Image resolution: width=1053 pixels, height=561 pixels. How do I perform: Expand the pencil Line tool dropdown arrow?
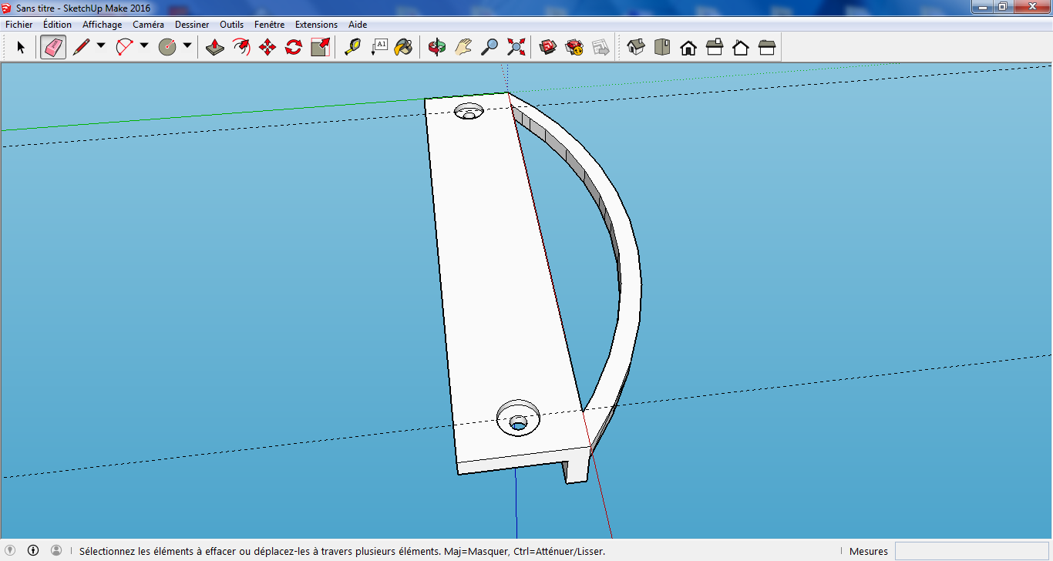(x=101, y=46)
